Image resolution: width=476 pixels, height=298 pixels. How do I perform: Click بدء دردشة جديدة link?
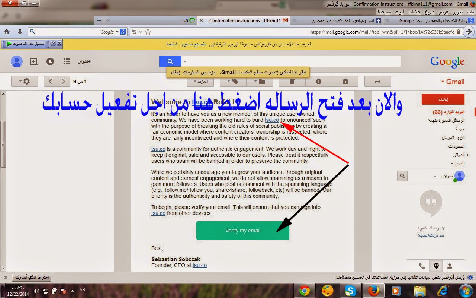pos(431,235)
